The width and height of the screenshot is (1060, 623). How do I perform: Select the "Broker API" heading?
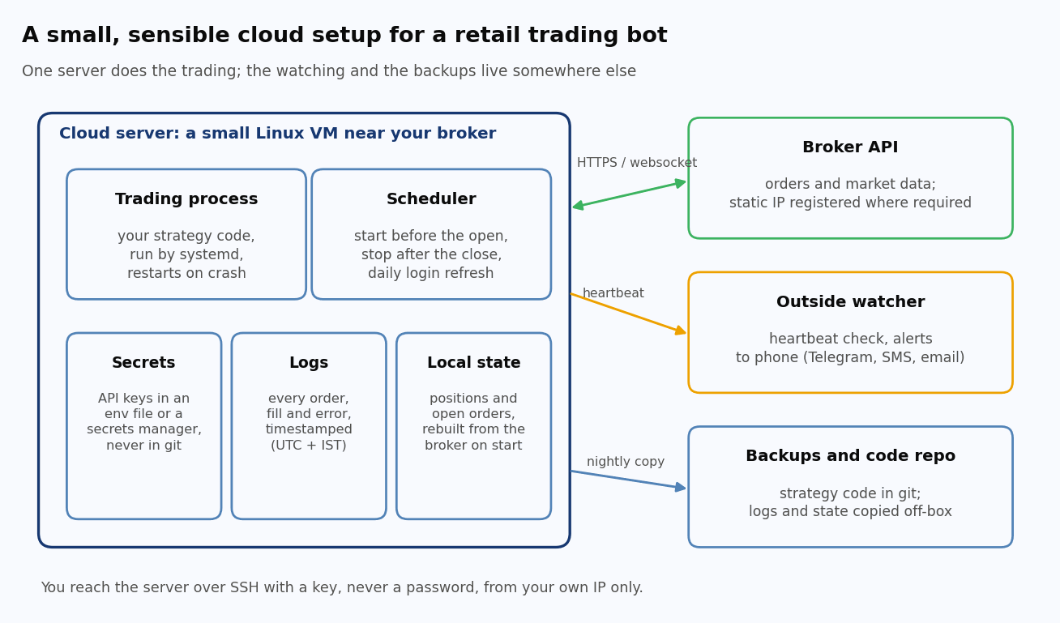click(850, 147)
